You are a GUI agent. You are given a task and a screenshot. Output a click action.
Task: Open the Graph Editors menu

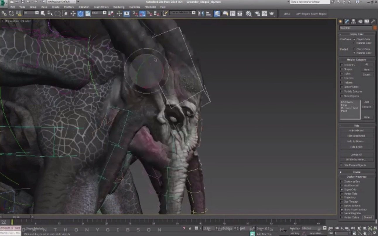[101, 7]
